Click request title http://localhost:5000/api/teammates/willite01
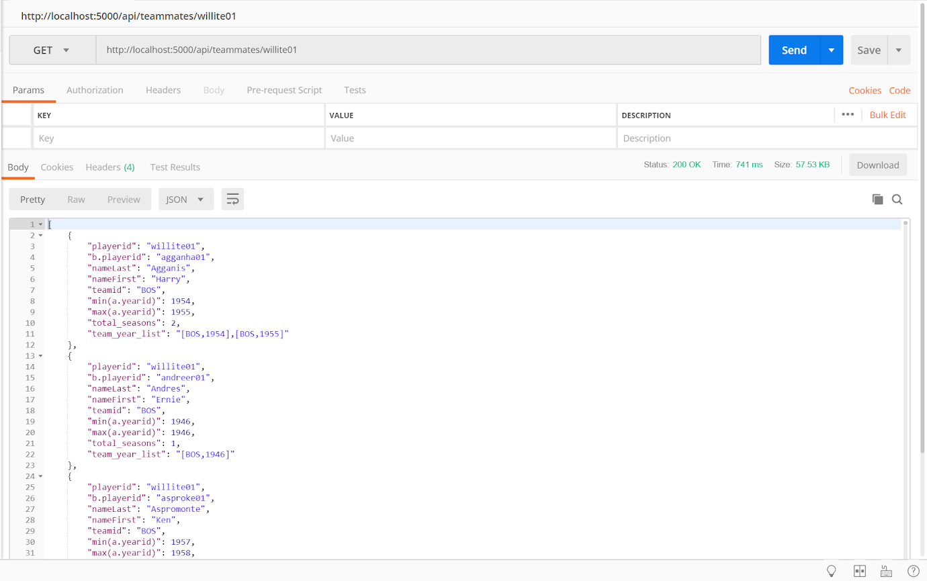Viewport: 927px width, 581px height. (128, 16)
